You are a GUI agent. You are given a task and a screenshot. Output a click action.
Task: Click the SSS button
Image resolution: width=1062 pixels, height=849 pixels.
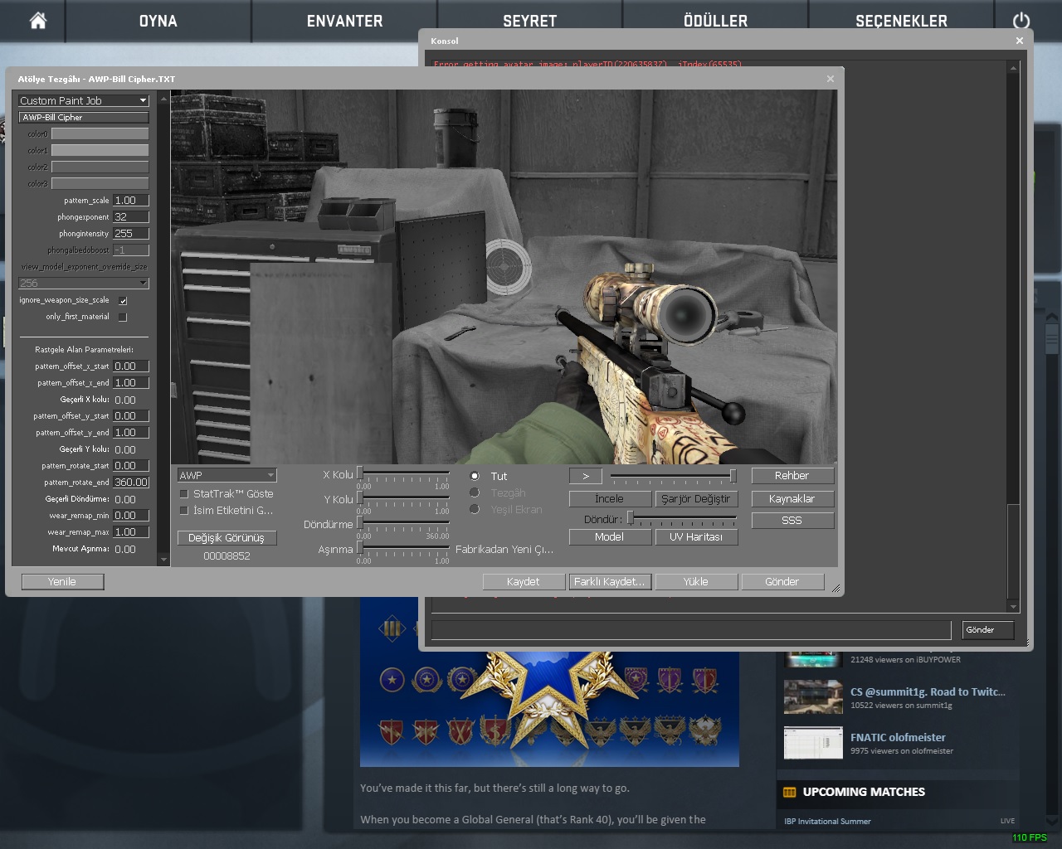click(x=792, y=520)
